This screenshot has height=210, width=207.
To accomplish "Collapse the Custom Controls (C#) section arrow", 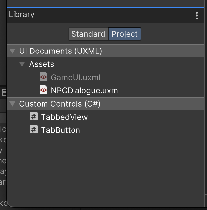I will [13, 104].
